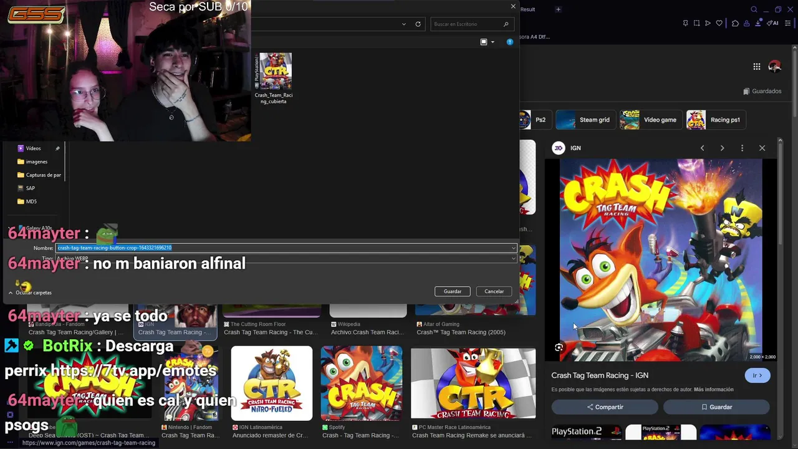The width and height of the screenshot is (798, 449).
Task: Click the send flow arrow icon in toolbar
Action: tap(708, 23)
